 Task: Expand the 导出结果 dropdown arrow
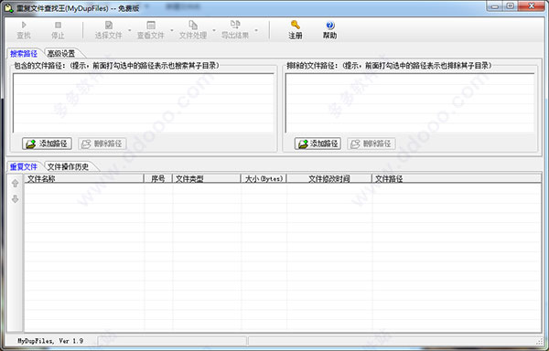pos(256,30)
